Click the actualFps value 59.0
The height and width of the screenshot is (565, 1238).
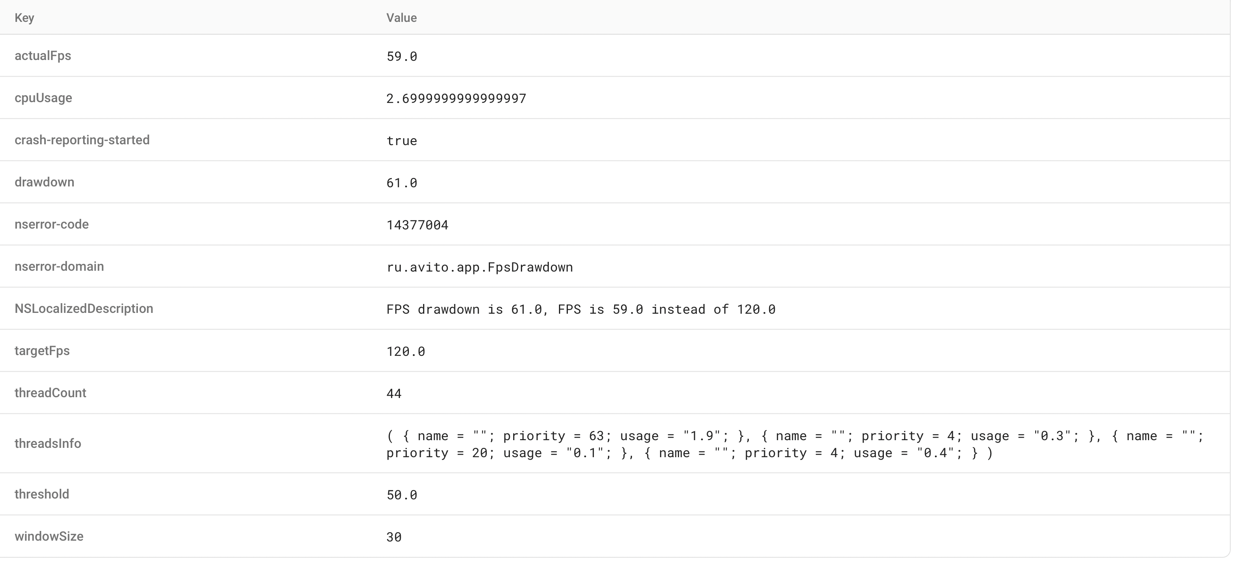pyautogui.click(x=402, y=56)
